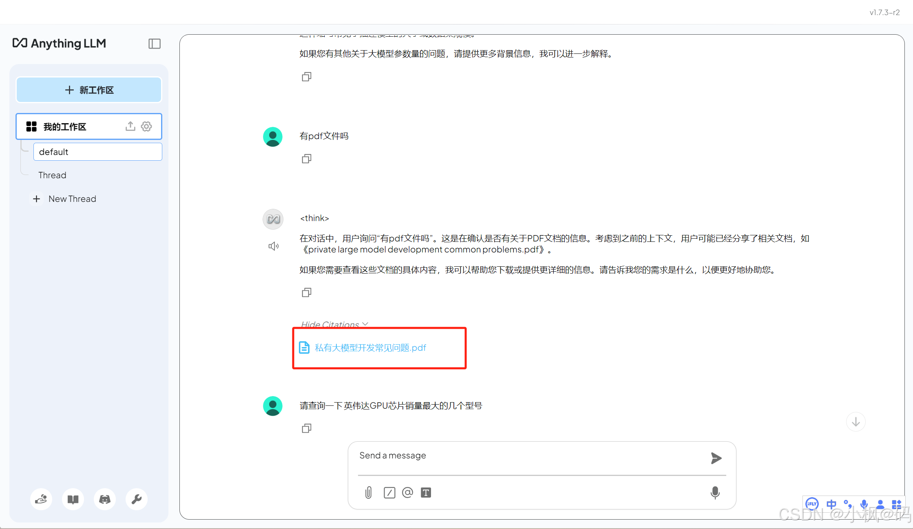Open cited 私有大模型开发常见问题.pdf

(370, 348)
